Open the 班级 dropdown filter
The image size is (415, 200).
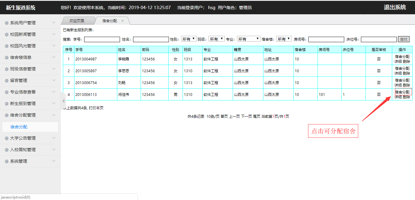click(216, 39)
